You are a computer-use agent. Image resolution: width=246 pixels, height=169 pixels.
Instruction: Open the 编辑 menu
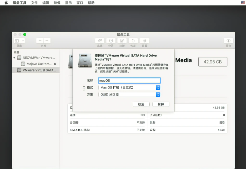(46, 3)
